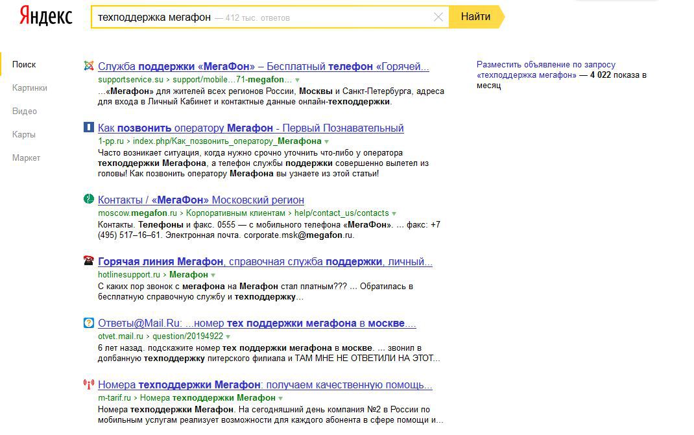The width and height of the screenshot is (694, 435).
Task: Click the Ответы@Mail.Ru question mark favicon
Action: coord(88,323)
